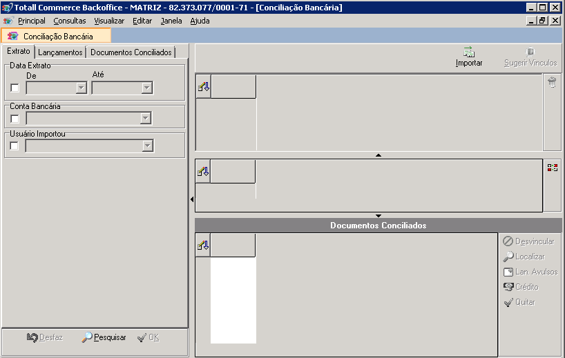Click the Lan. Avulsos button

click(x=530, y=272)
